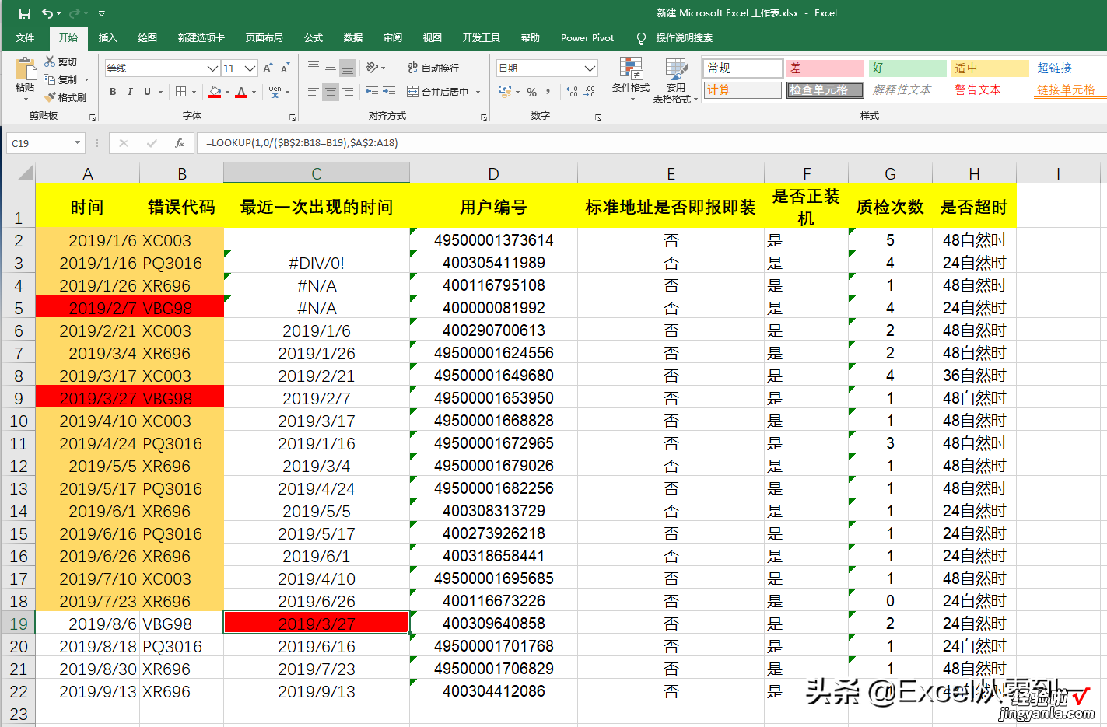The image size is (1107, 727).
Task: Click the percent style icon
Action: point(532,92)
